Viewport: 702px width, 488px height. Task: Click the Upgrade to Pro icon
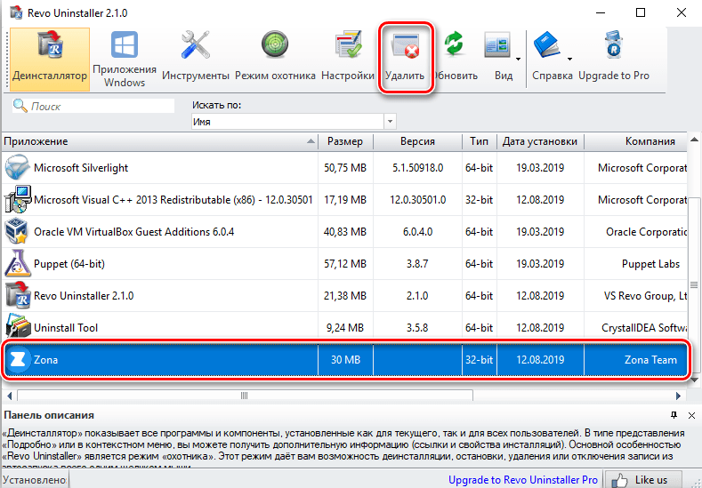point(614,44)
